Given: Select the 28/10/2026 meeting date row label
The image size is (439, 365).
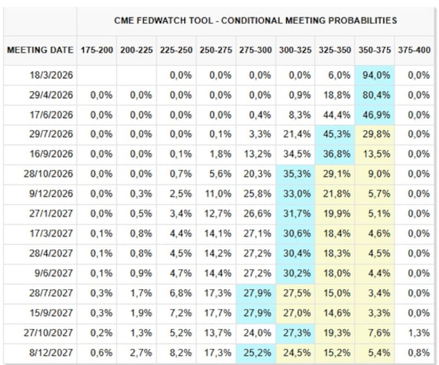Looking at the screenshot, I should coord(49,174).
